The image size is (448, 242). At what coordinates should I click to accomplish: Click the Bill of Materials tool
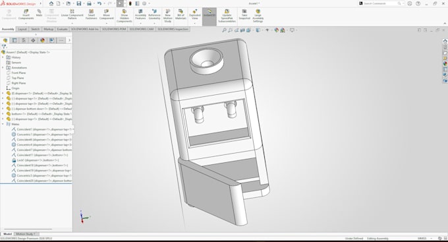coord(181,15)
